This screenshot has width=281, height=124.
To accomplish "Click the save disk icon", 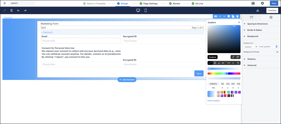I will [x=253, y=3].
